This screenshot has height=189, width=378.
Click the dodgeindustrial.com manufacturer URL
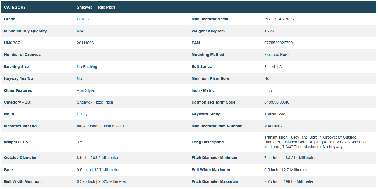click(100, 126)
